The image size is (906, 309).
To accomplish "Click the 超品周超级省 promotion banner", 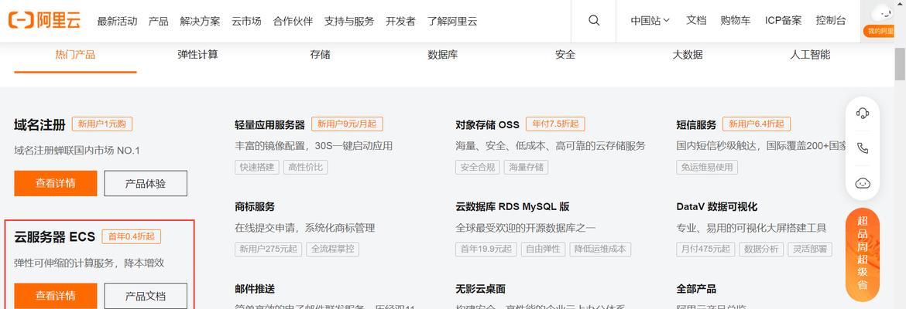I will click(x=862, y=254).
